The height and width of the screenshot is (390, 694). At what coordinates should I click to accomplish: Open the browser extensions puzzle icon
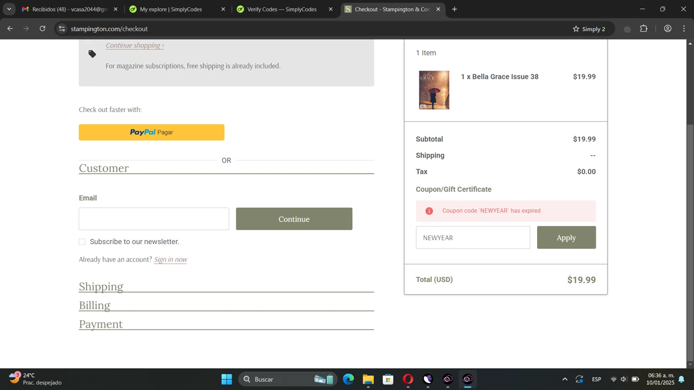pyautogui.click(x=644, y=29)
